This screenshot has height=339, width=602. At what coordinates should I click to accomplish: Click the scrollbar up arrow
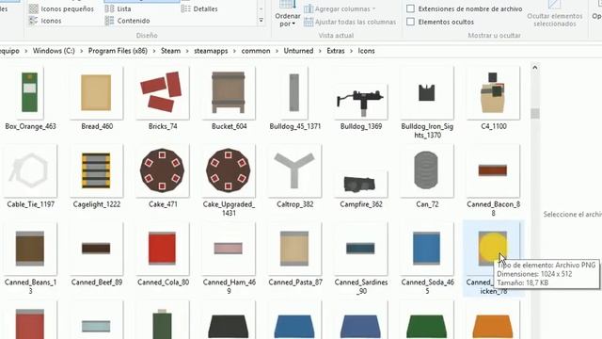(x=535, y=68)
